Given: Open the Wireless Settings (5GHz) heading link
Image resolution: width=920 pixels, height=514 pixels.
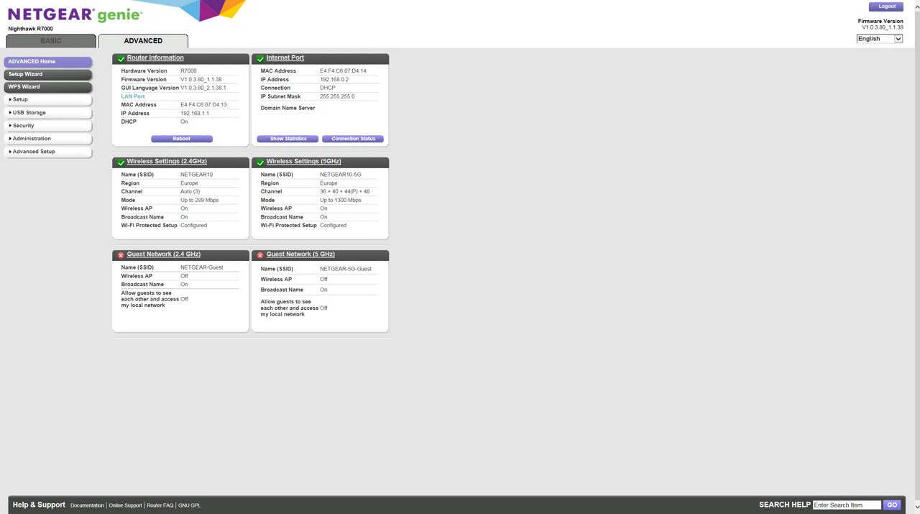Looking at the screenshot, I should (x=303, y=162).
